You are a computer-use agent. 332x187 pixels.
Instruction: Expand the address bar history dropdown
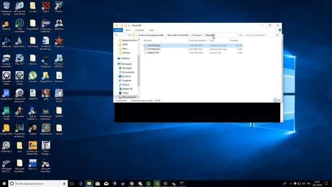point(238,35)
